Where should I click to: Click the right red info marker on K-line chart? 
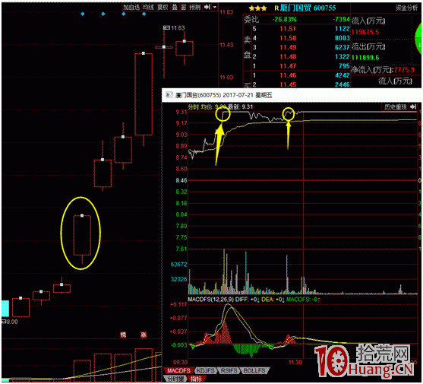coord(144,335)
